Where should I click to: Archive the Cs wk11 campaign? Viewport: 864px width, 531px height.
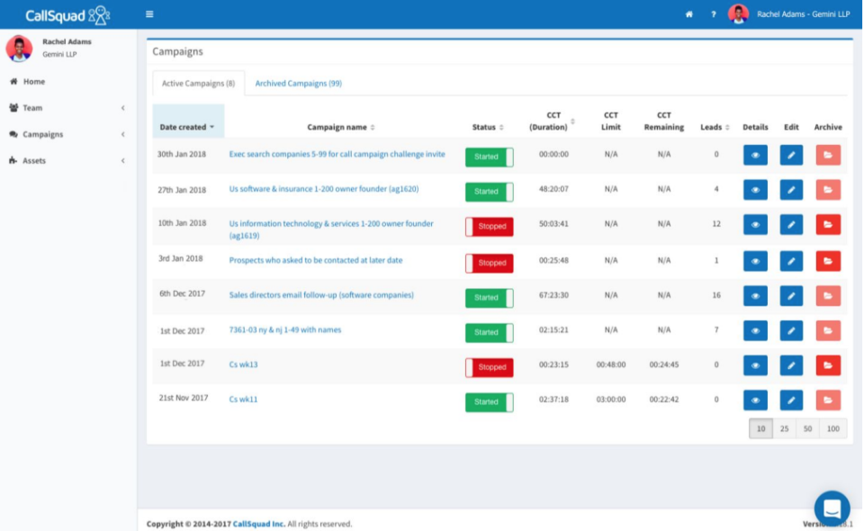(826, 401)
